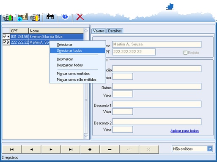217x162 pixels.
Task: Click the post edit checkmark navigator button
Action: (129, 149)
